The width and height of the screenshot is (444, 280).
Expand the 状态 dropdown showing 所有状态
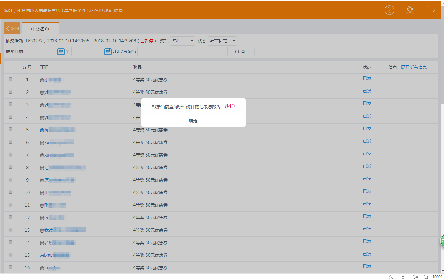tap(222, 41)
